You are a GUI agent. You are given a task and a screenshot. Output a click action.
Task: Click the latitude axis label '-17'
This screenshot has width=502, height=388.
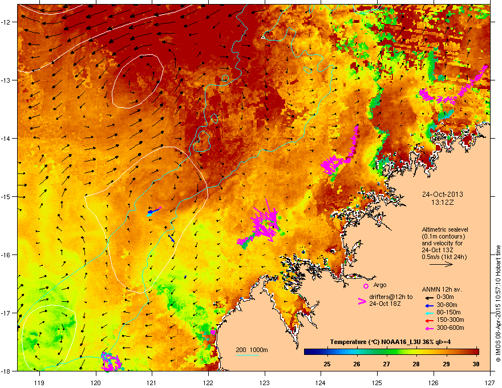[6, 313]
